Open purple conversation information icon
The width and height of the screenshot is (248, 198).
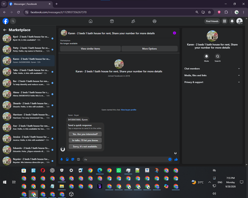(175, 33)
